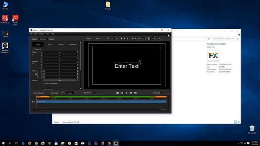Reset Scale values with the undo arrow

(x=33, y=73)
